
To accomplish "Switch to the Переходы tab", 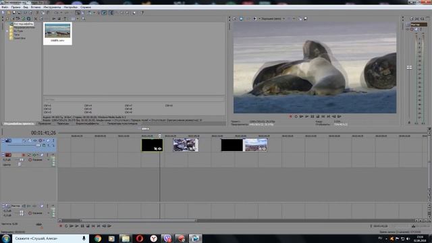I will [63, 124].
